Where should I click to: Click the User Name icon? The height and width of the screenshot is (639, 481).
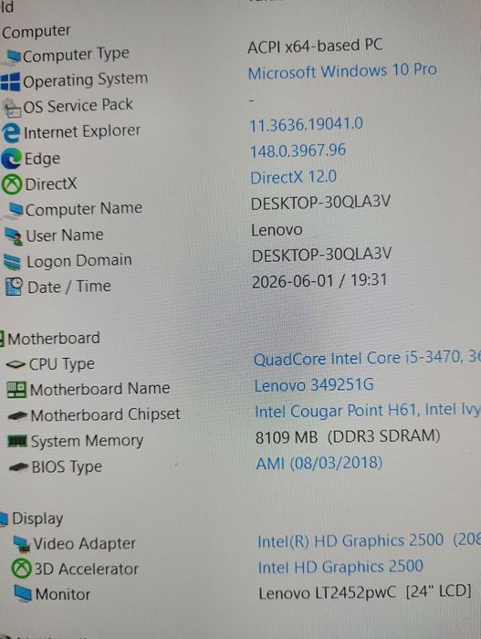tap(14, 236)
